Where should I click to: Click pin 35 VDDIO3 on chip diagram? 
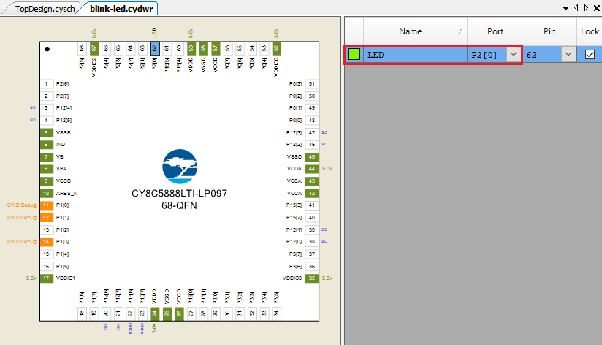coord(311,278)
